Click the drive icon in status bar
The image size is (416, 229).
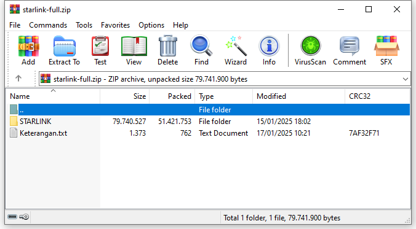click(x=12, y=217)
